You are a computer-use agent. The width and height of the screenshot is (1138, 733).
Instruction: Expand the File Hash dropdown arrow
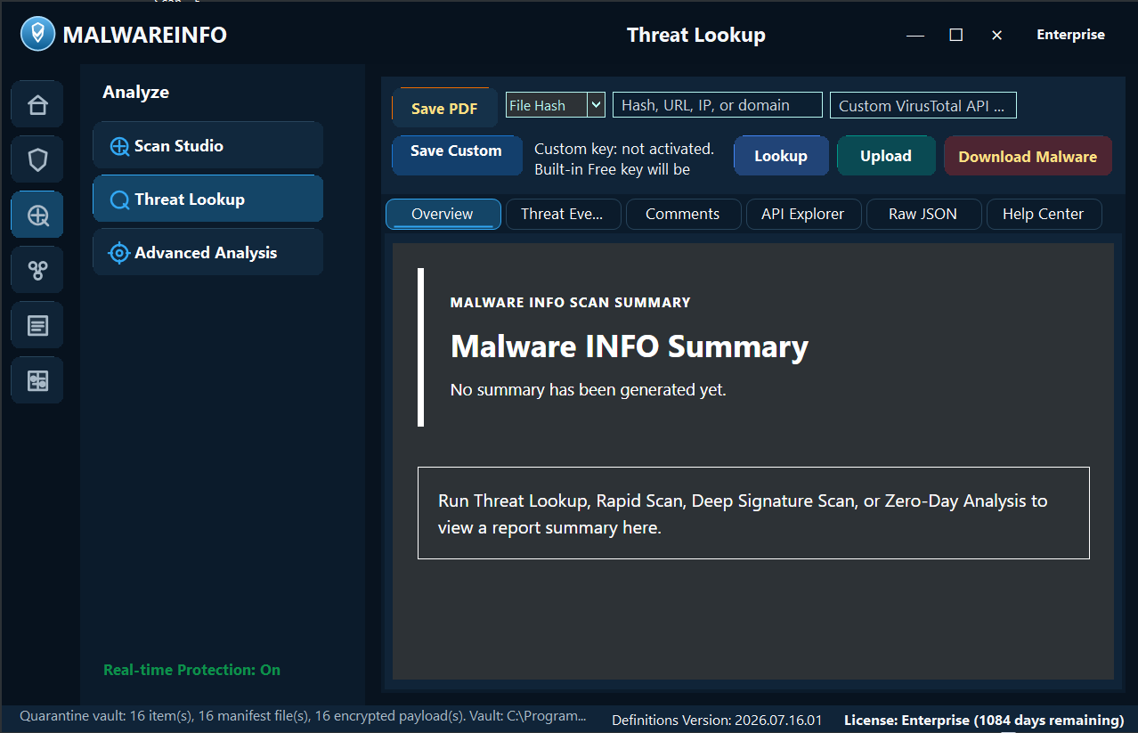[597, 105]
